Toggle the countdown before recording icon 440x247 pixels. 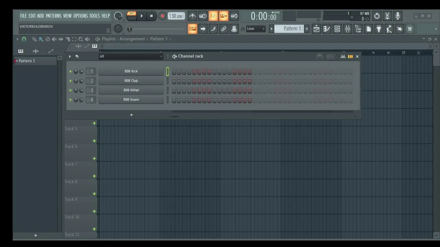click(213, 16)
